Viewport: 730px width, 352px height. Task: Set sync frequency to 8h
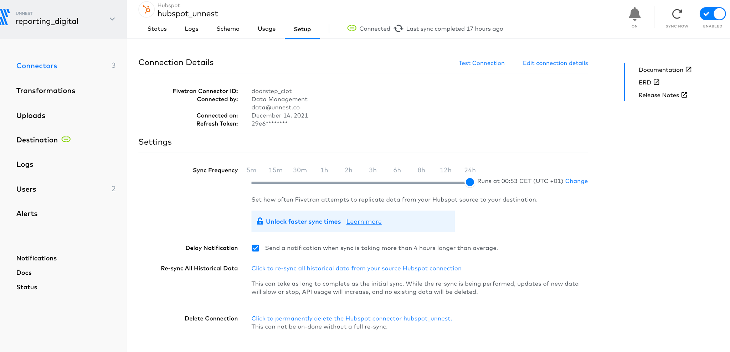point(421,170)
